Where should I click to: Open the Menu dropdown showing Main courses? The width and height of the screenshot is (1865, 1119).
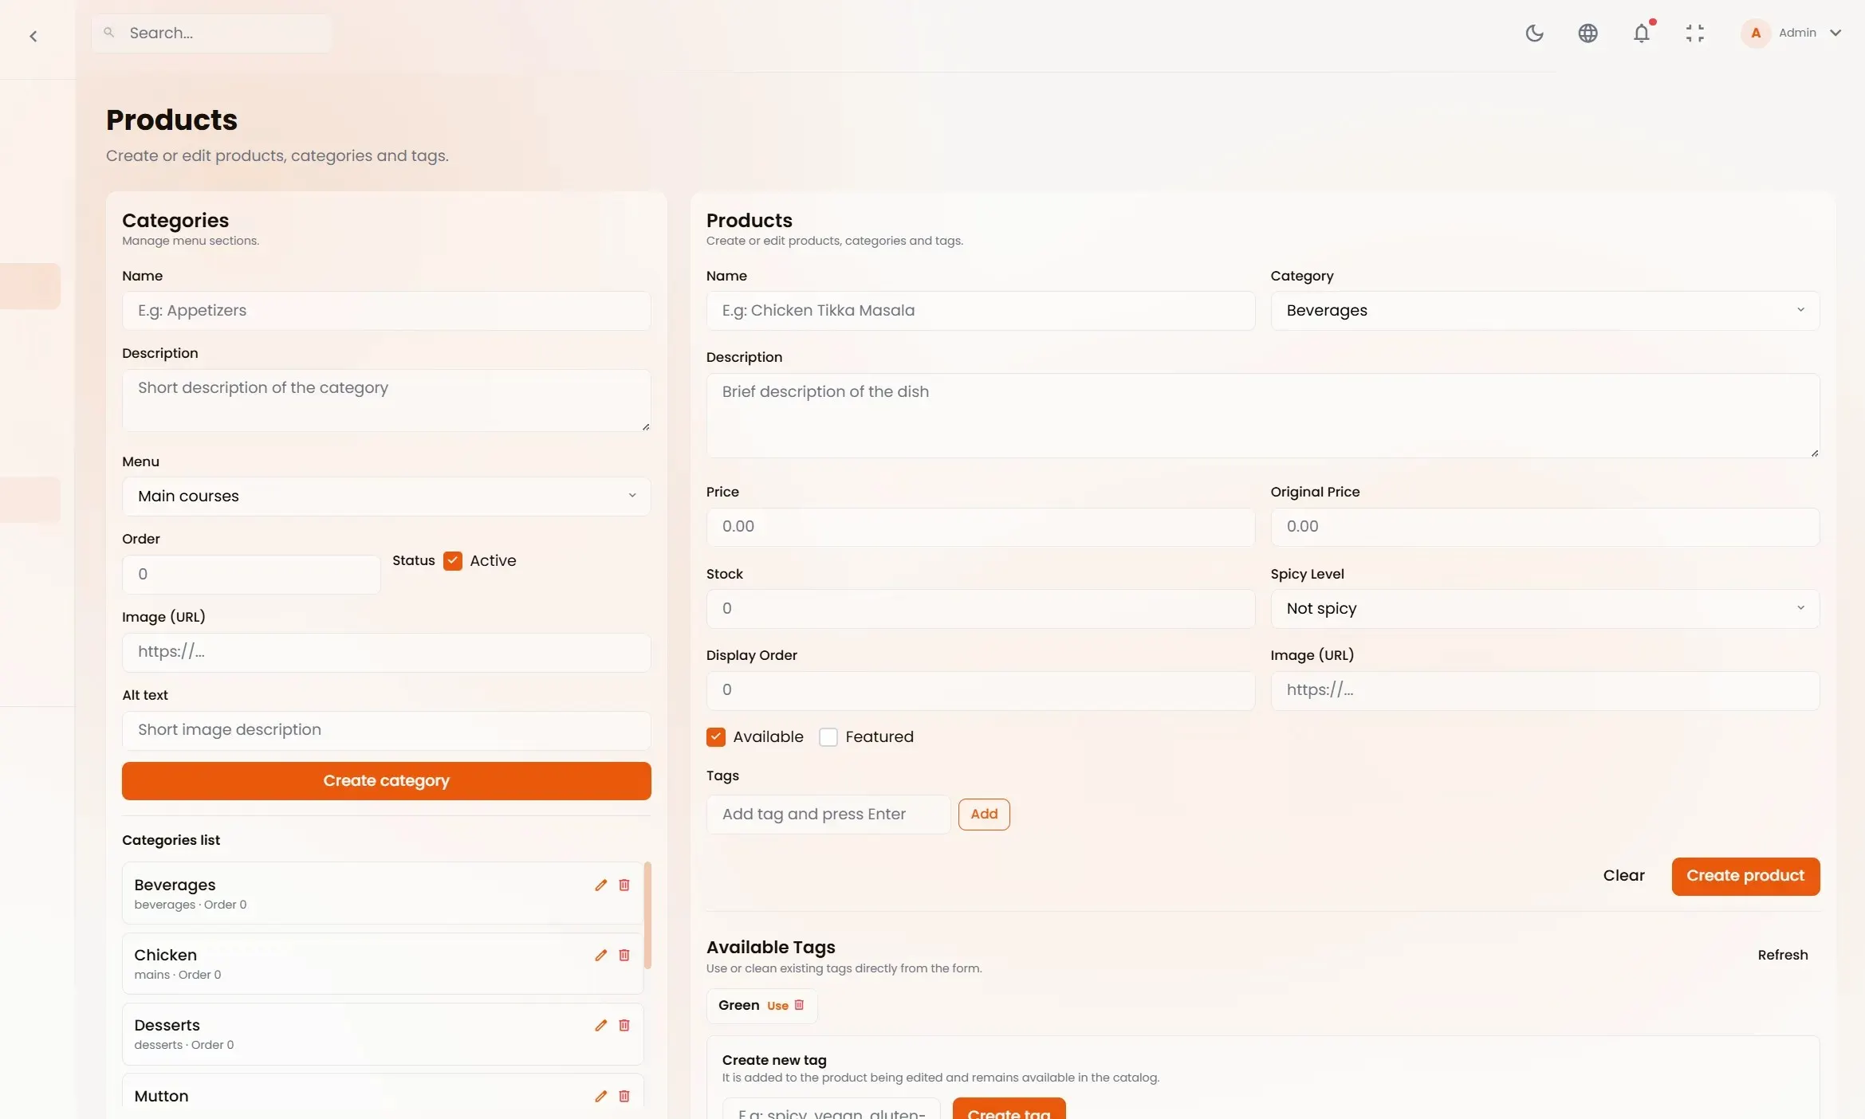pyautogui.click(x=386, y=496)
